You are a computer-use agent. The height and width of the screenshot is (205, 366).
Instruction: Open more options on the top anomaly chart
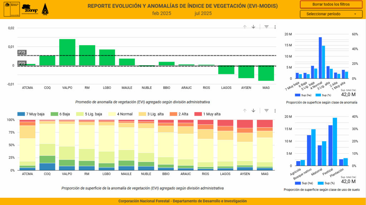pos(275,27)
